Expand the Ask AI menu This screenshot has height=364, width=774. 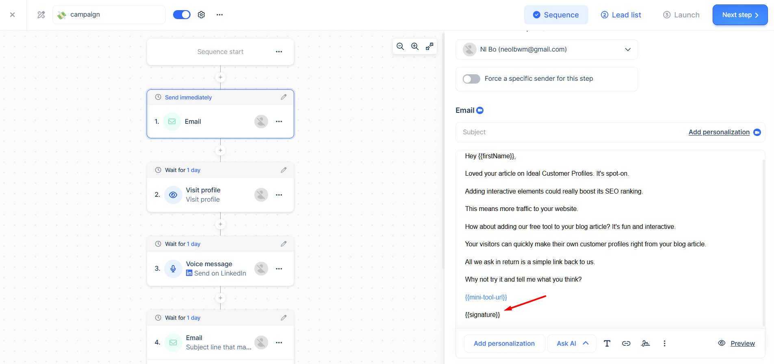pyautogui.click(x=572, y=343)
